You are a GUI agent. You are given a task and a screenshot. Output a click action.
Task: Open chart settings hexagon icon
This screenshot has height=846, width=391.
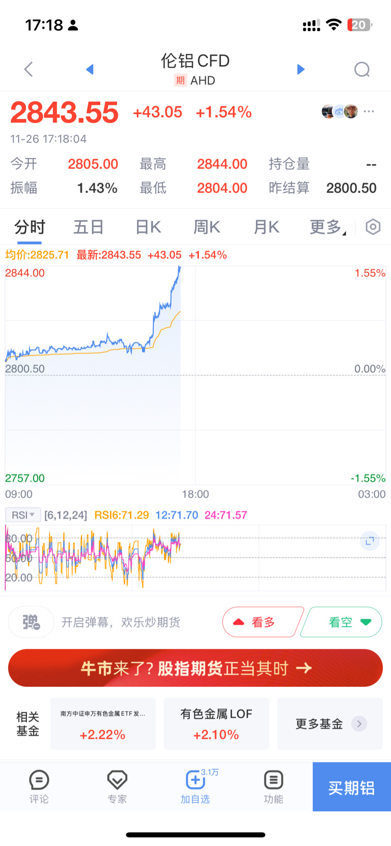click(x=373, y=227)
